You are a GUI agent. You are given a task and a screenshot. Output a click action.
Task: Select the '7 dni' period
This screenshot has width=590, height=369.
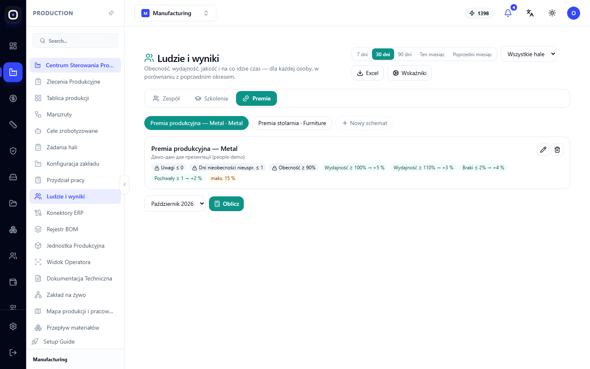(x=362, y=54)
